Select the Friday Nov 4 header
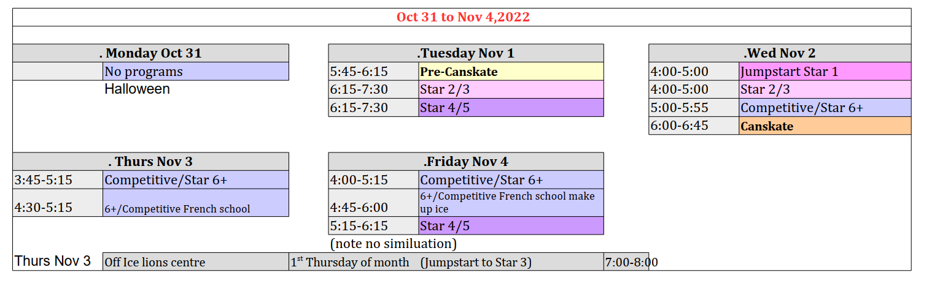 coord(466,162)
